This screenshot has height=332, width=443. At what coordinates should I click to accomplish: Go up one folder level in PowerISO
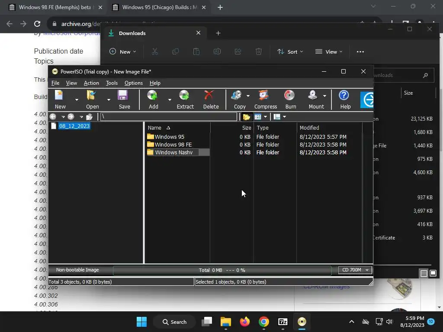tap(89, 117)
